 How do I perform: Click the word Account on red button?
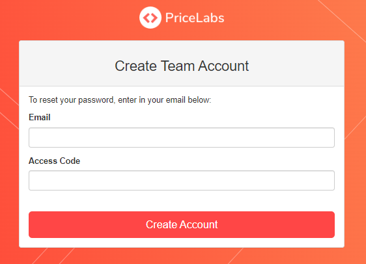tap(199, 224)
